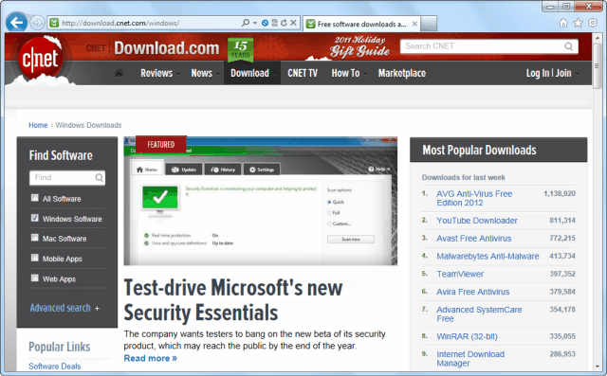Click the URL in the address bar
The height and width of the screenshot is (376, 607).
120,23
